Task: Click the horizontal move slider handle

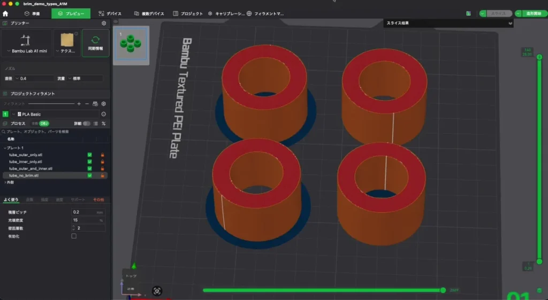Action: 443,290
